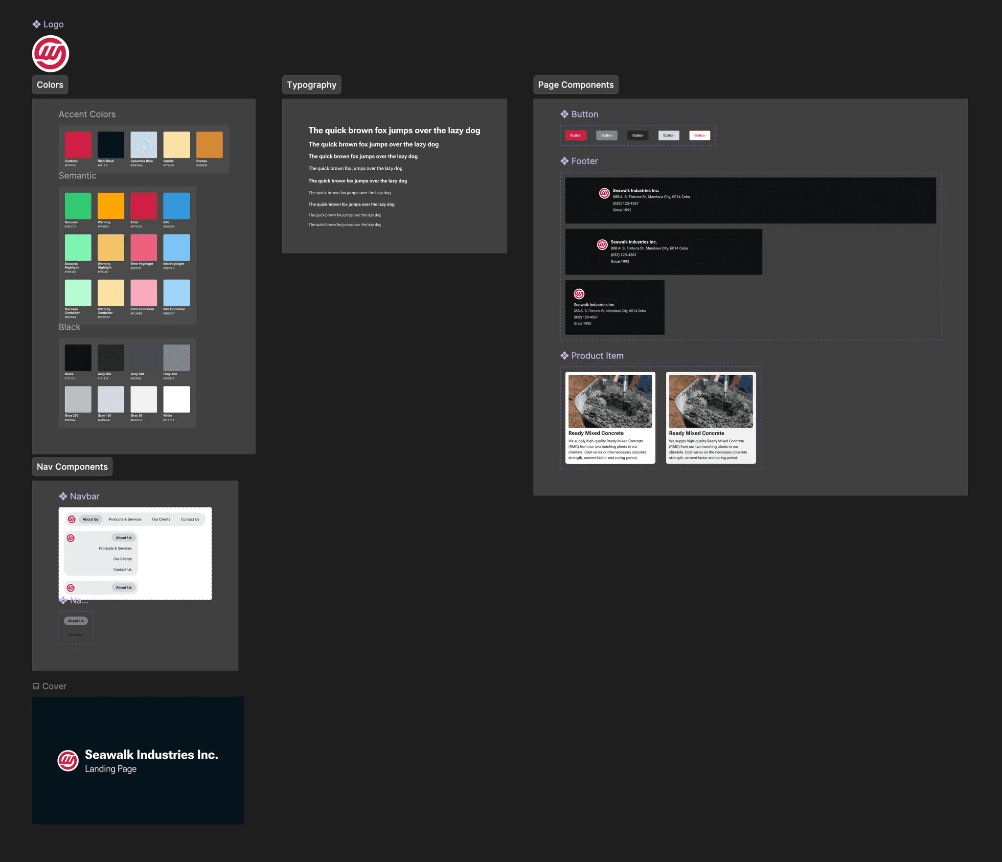
Task: Select the Typography section label
Action: pyautogui.click(x=311, y=85)
